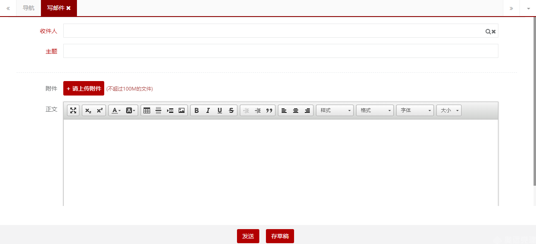The height and width of the screenshot is (244, 536).
Task: Apply subscript formatting
Action: pyautogui.click(x=88, y=110)
